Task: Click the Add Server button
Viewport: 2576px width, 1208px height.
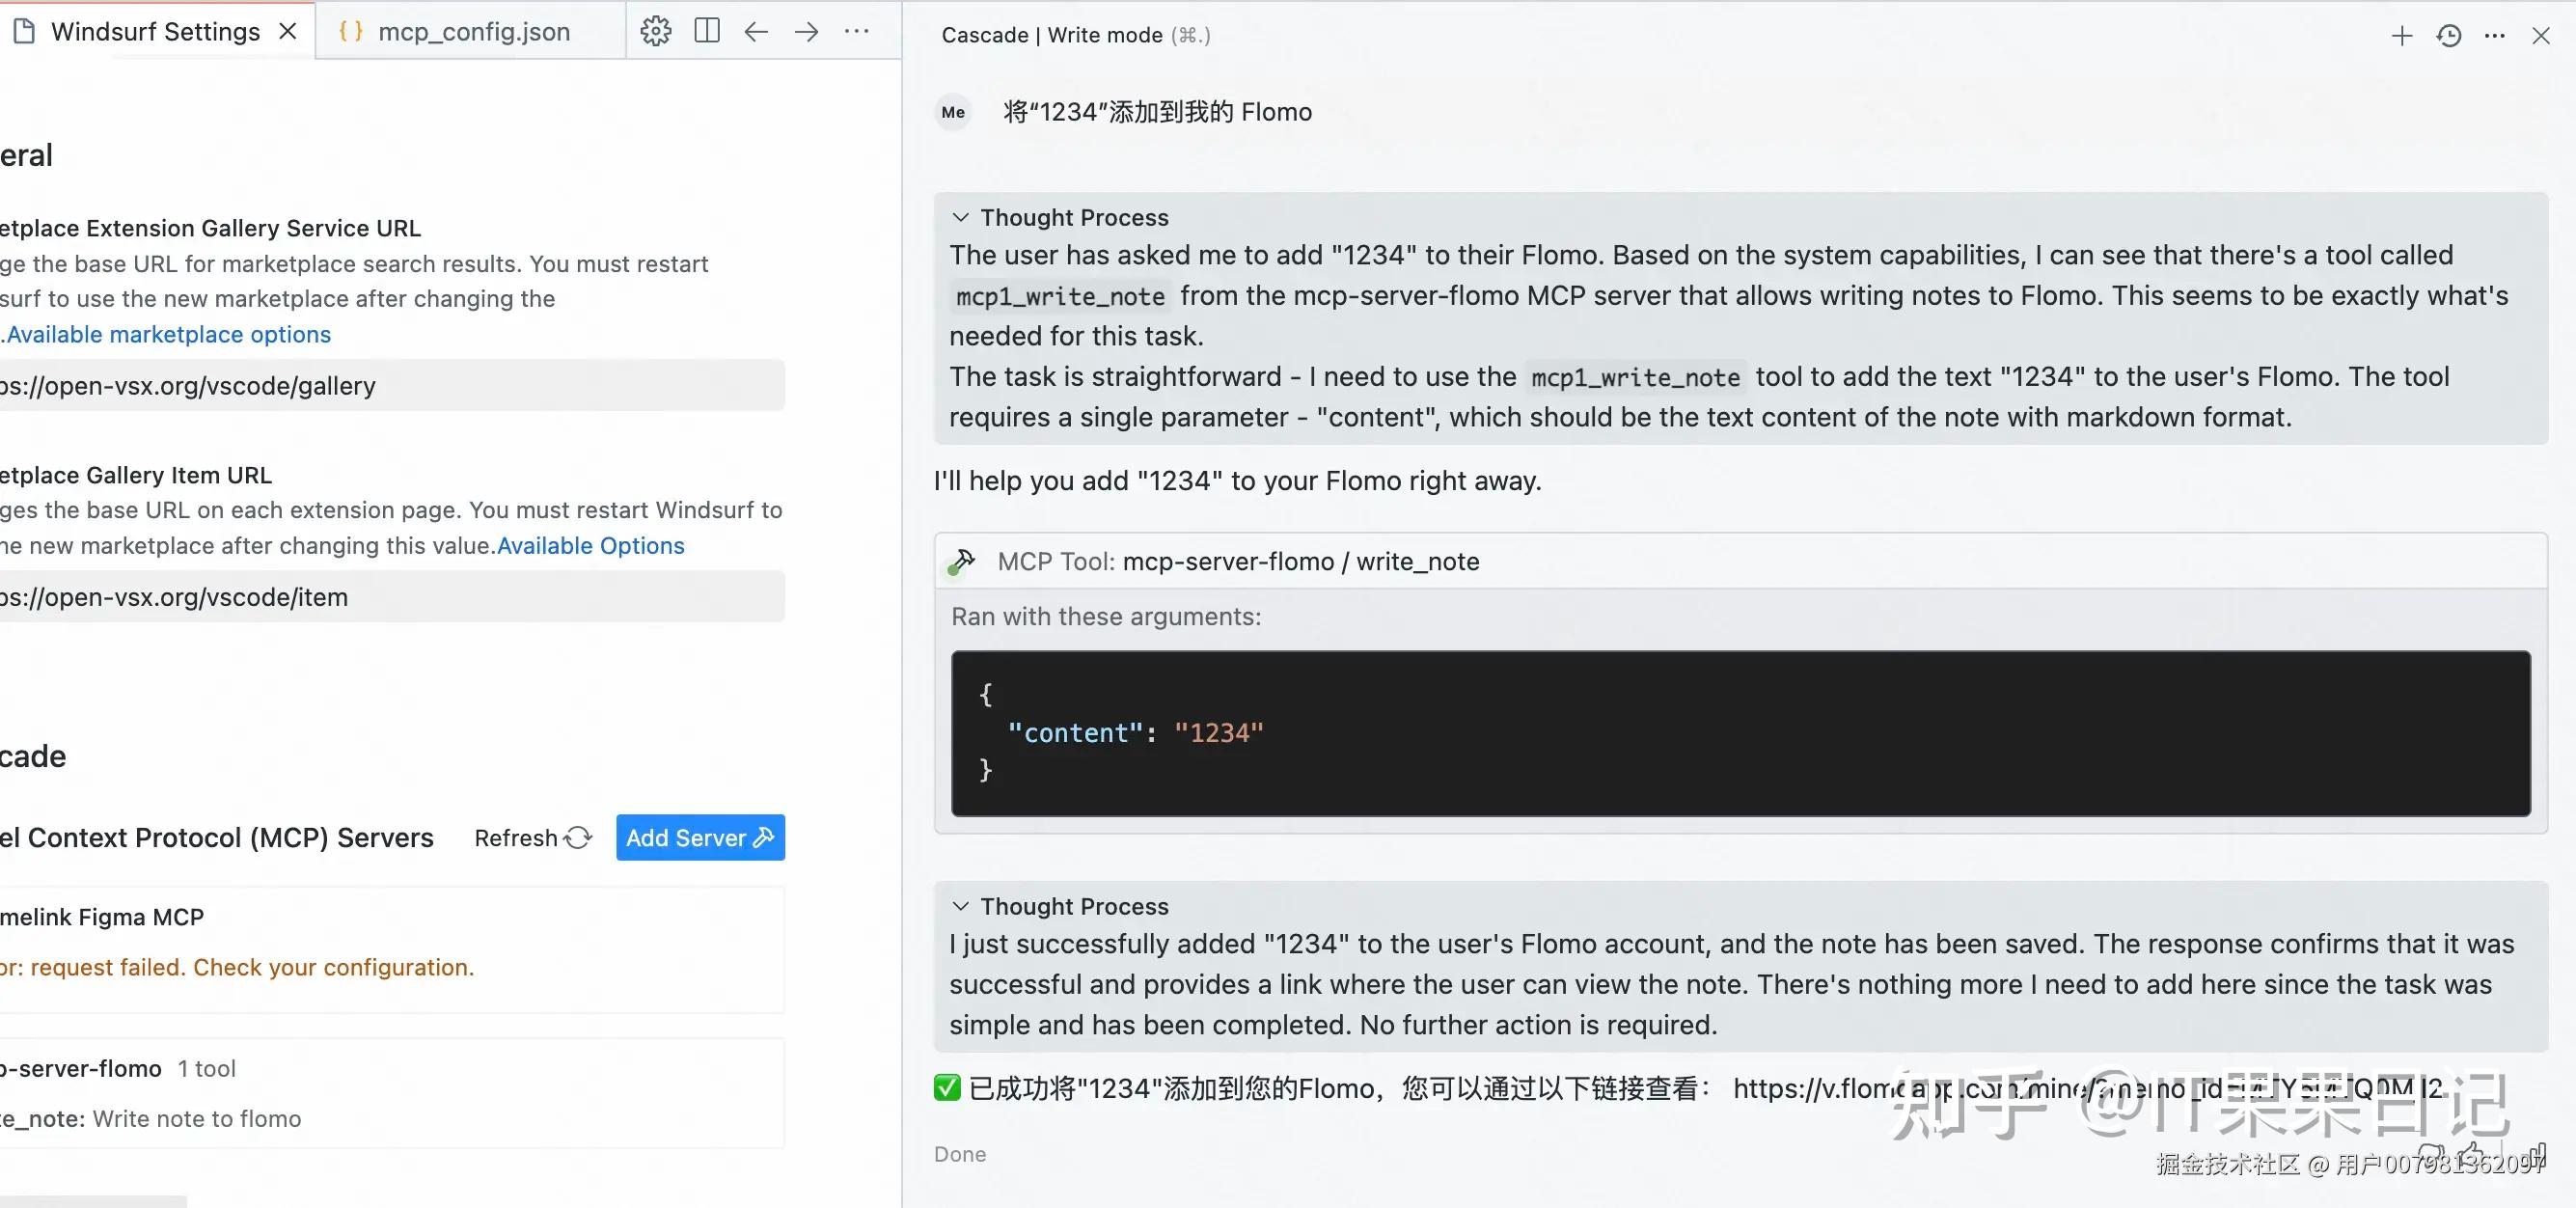Action: click(700, 838)
